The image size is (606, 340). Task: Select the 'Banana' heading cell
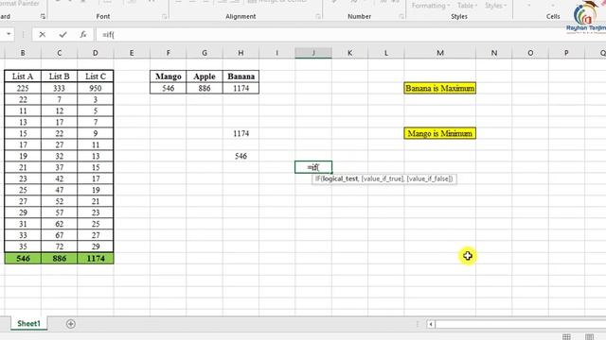[x=241, y=76]
